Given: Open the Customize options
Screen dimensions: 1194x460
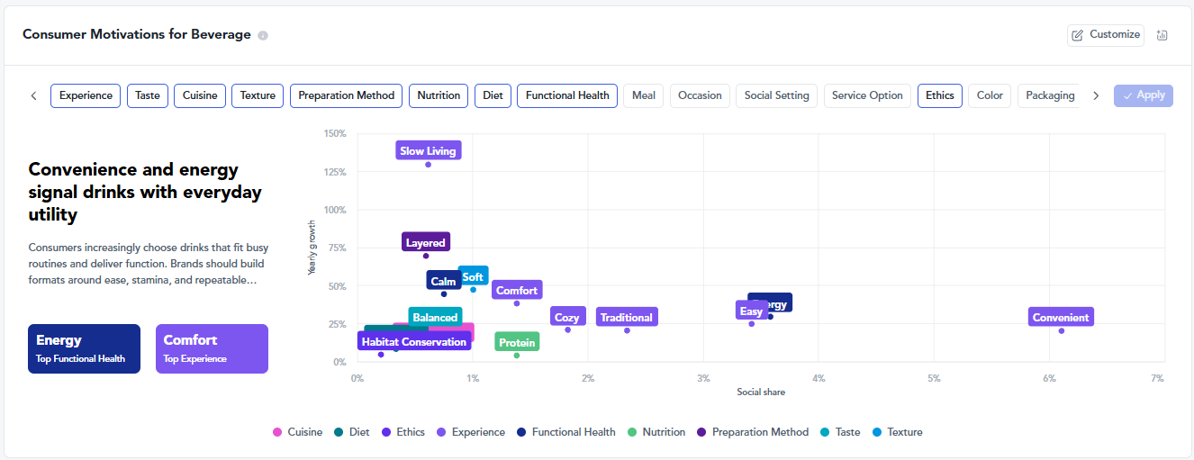Looking at the screenshot, I should (x=1106, y=35).
